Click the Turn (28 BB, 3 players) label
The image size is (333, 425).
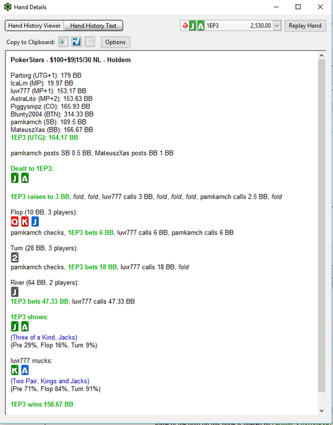pyautogui.click(x=44, y=248)
